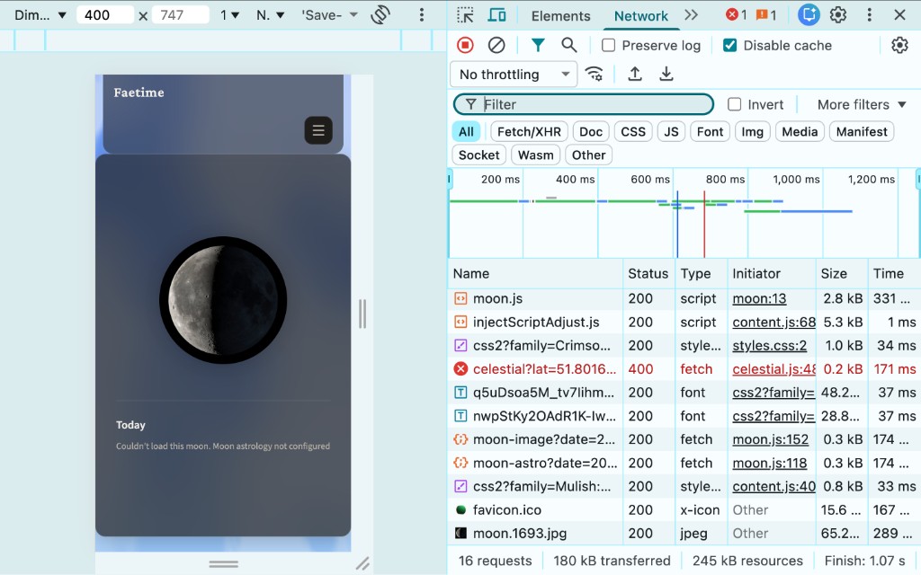Open network conditions Wi-Fi icon
921x575 pixels.
594,75
